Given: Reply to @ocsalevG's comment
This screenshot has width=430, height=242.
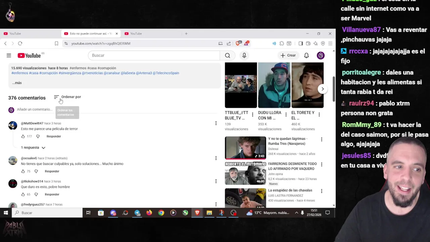Looking at the screenshot, I should pos(52,171).
